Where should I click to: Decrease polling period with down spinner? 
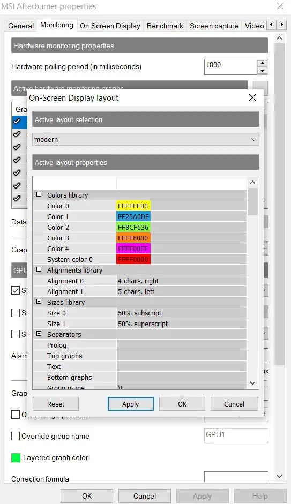(263, 70)
